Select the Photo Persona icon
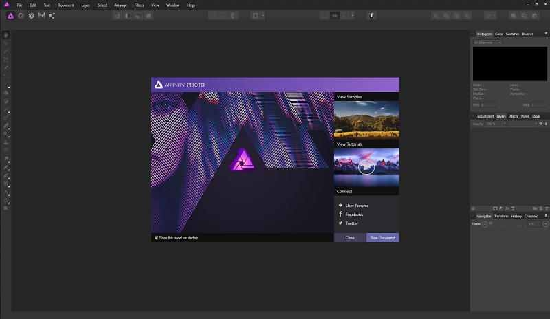Image resolution: width=550 pixels, height=319 pixels. coord(10,15)
